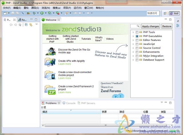Check the PHP Tools checkbox
The width and height of the screenshot is (183, 135).
point(137,32)
